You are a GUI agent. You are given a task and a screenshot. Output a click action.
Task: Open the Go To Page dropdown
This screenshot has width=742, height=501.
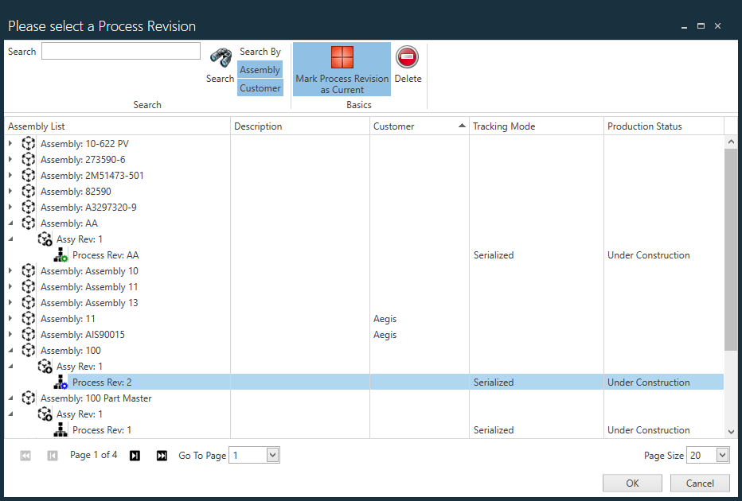click(272, 456)
